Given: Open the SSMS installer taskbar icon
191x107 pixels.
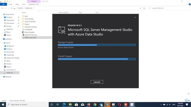Looking at the screenshot, I should 132,104.
